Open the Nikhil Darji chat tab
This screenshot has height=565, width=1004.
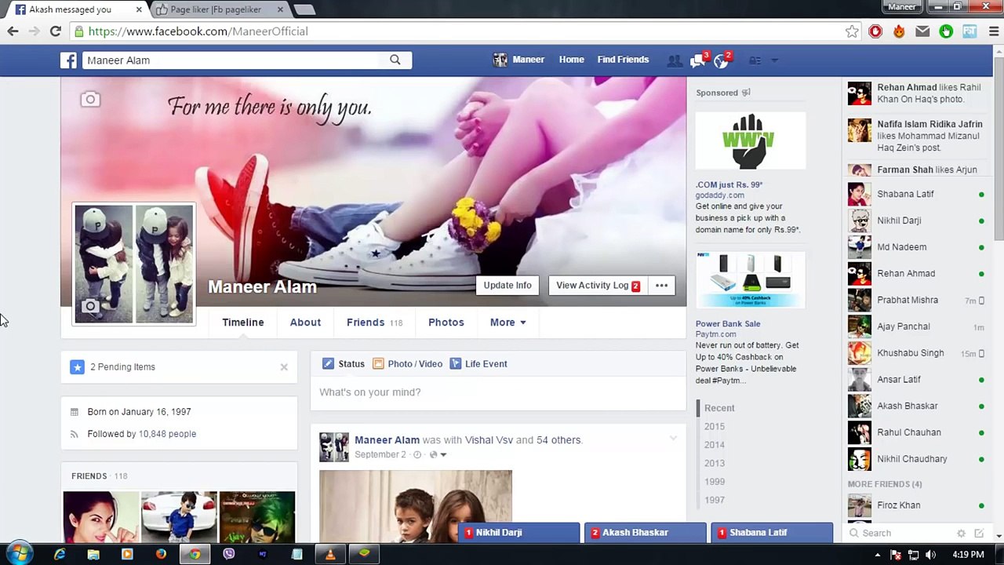(518, 533)
